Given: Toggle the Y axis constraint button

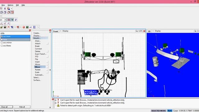Looking at the screenshot, I should point(12,20).
